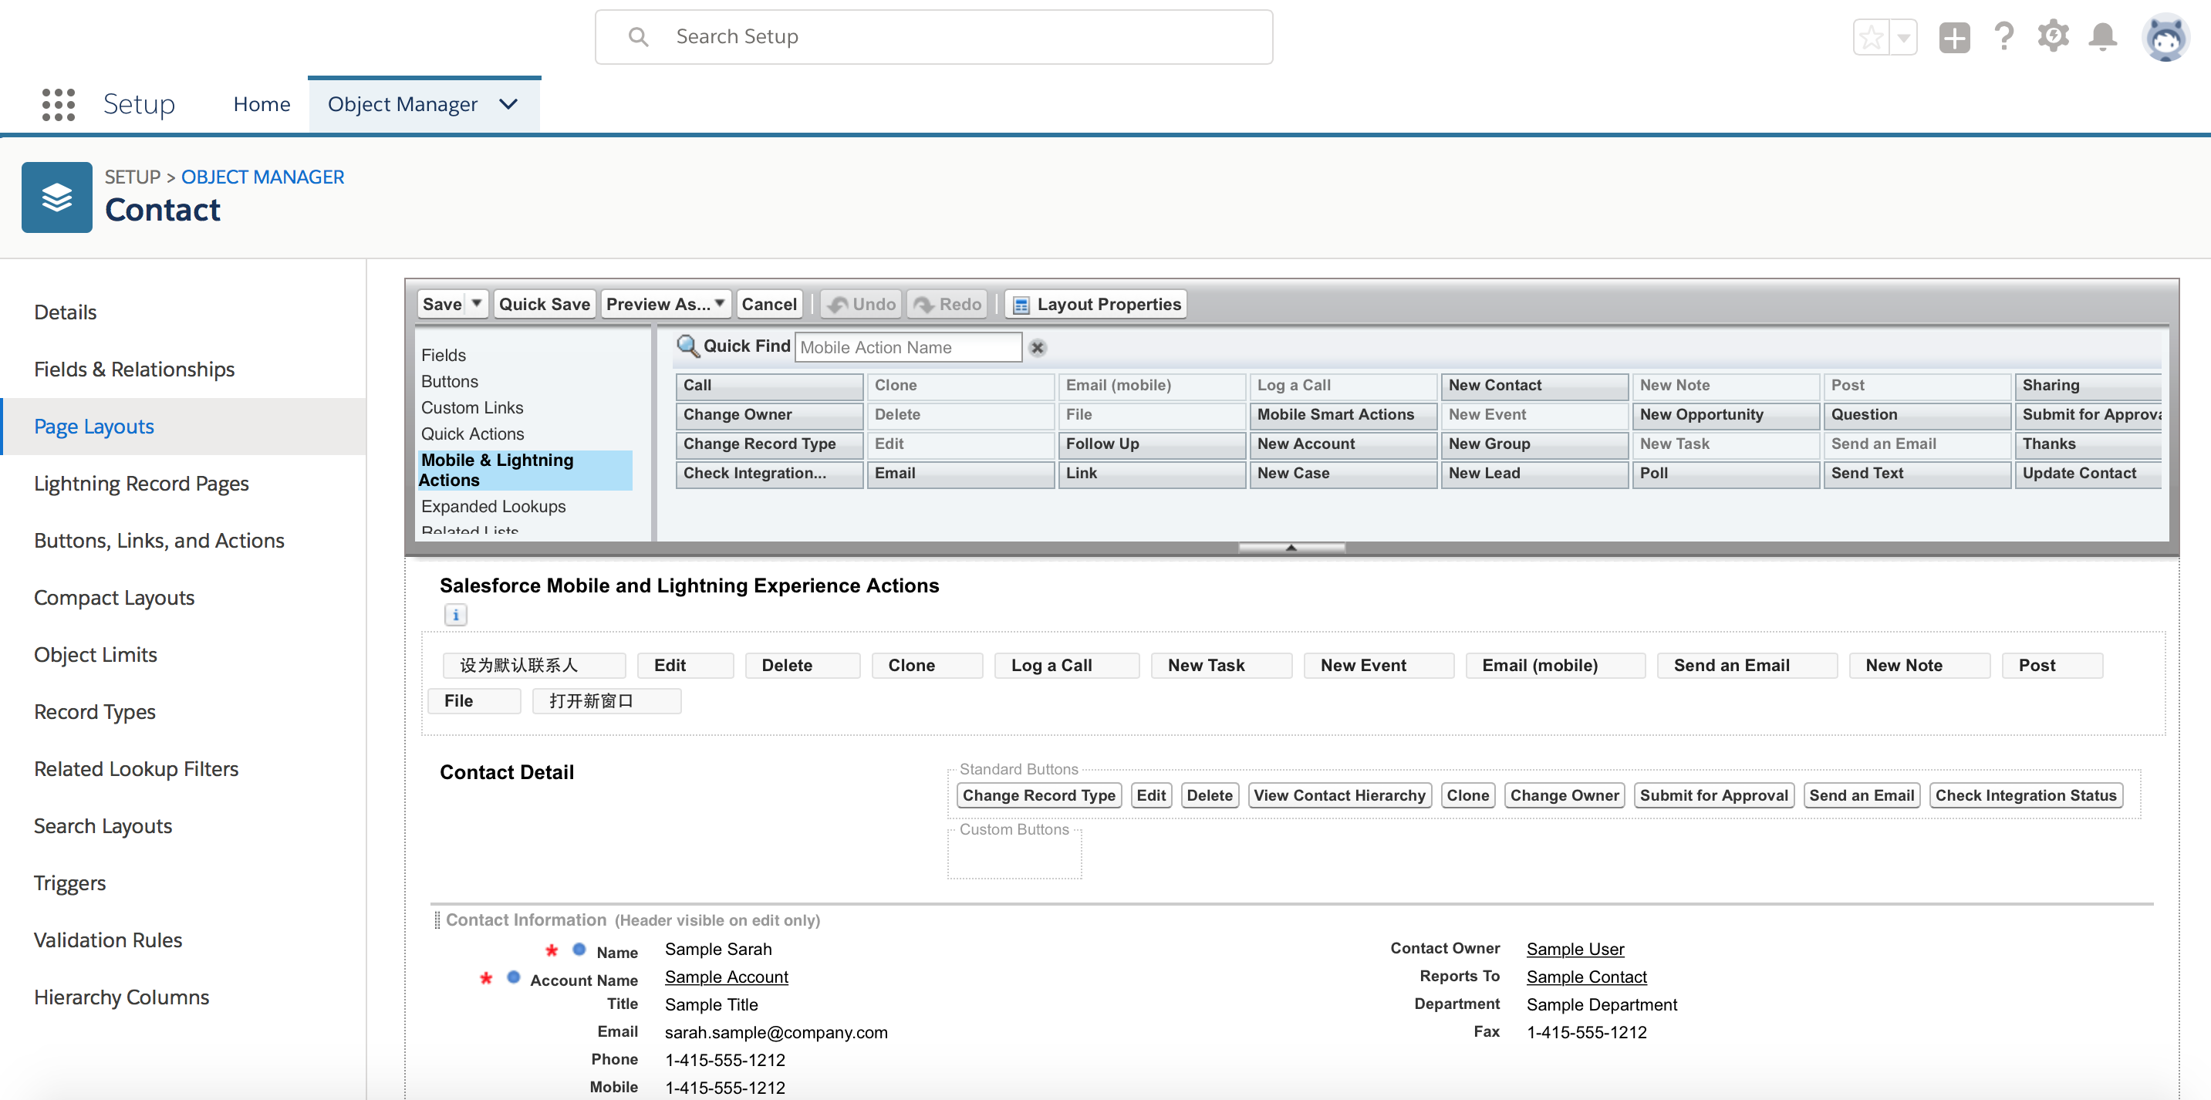Click the OBJECT MANAGER breadcrumb link
Image resolution: width=2211 pixels, height=1100 pixels.
coord(262,177)
